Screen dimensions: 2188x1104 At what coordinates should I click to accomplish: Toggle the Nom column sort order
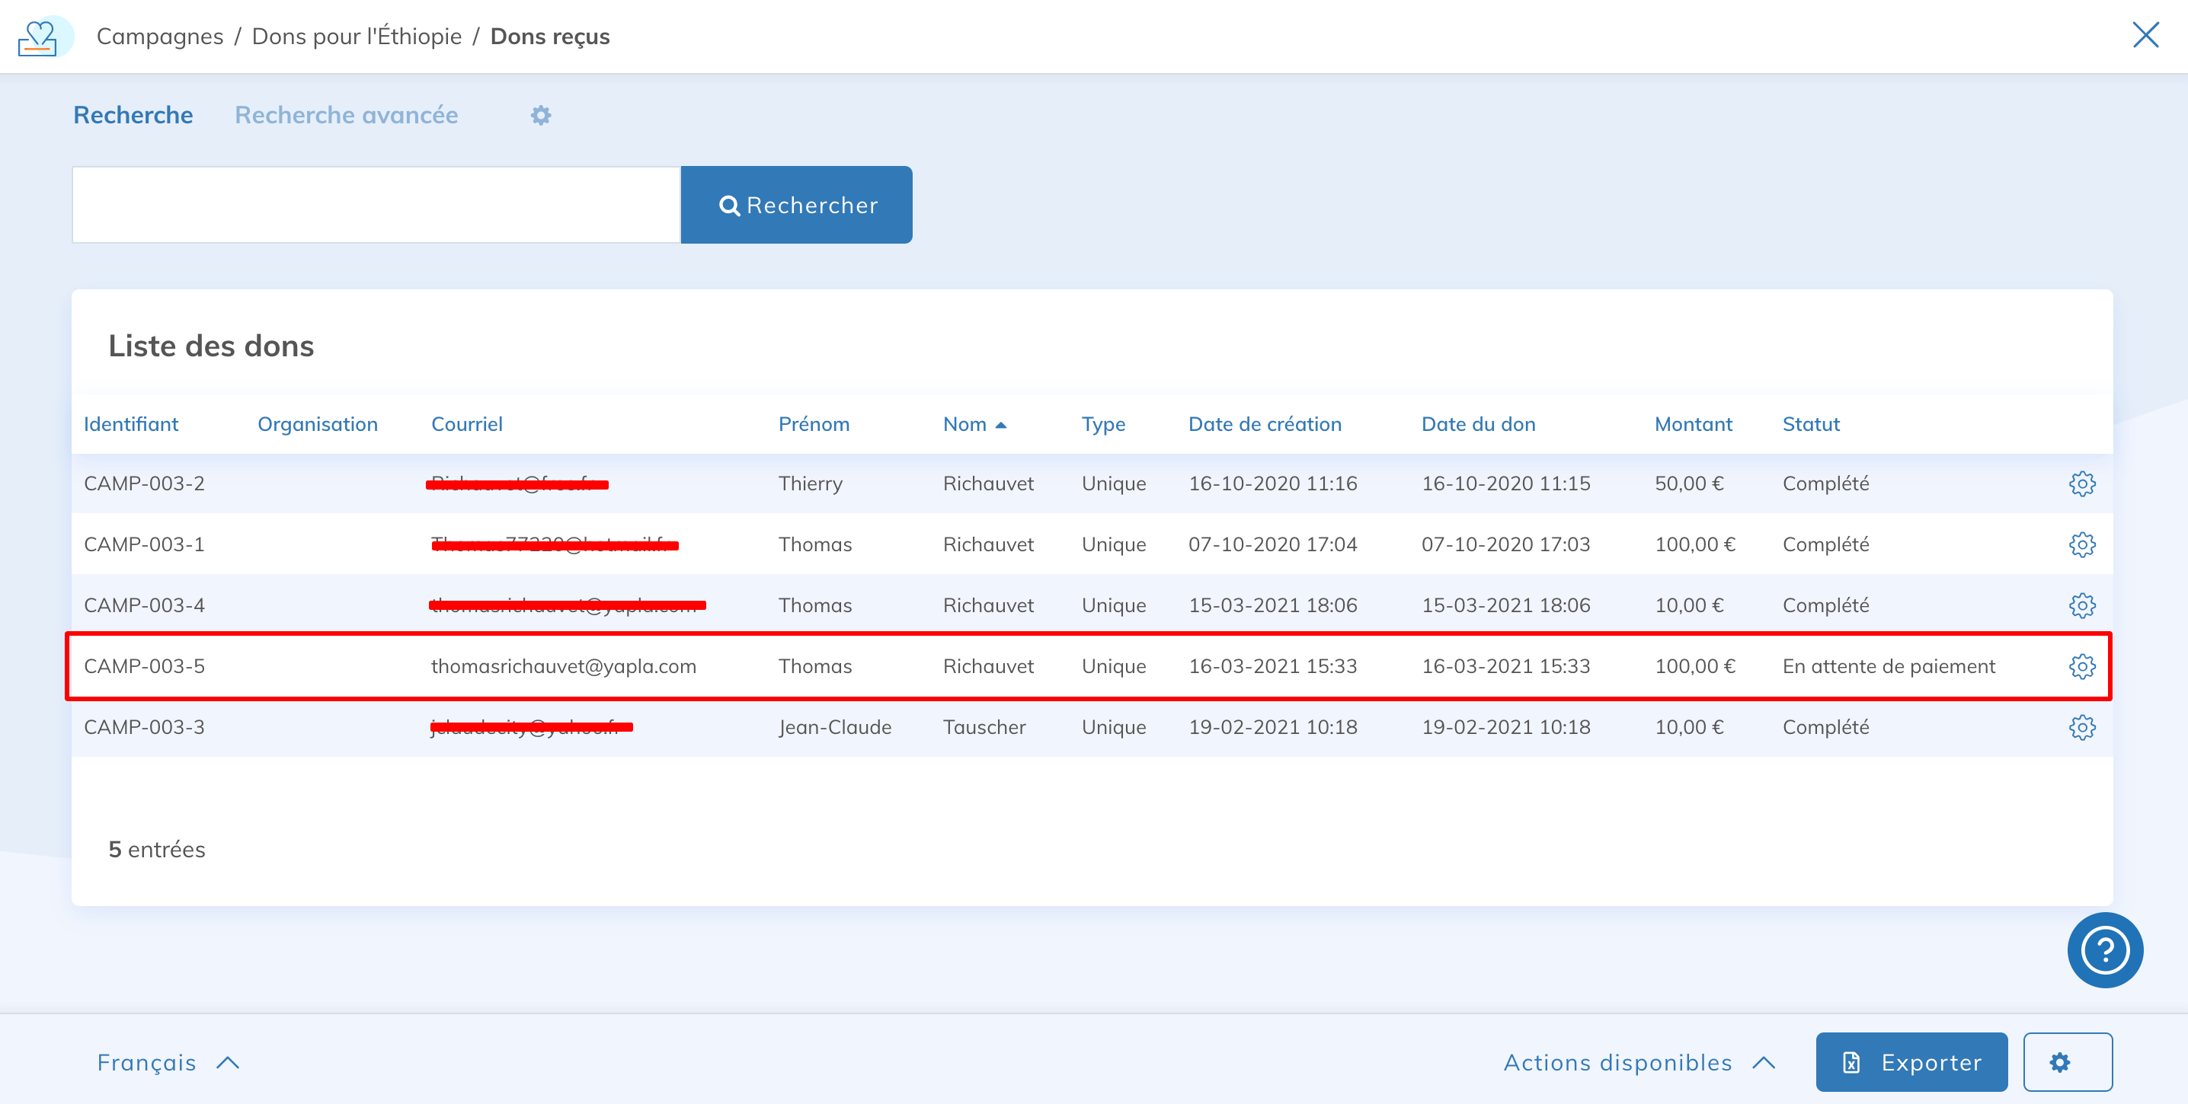[974, 424]
